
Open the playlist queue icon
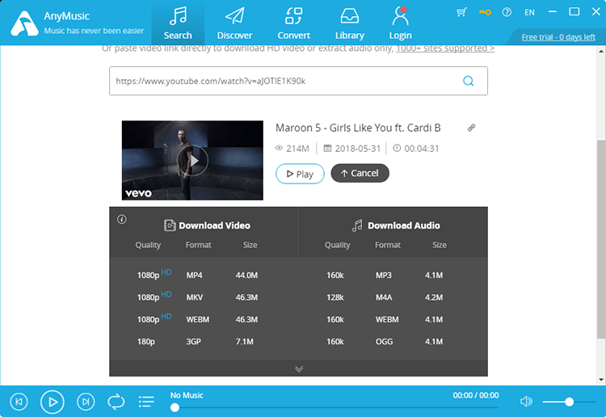[x=146, y=402]
